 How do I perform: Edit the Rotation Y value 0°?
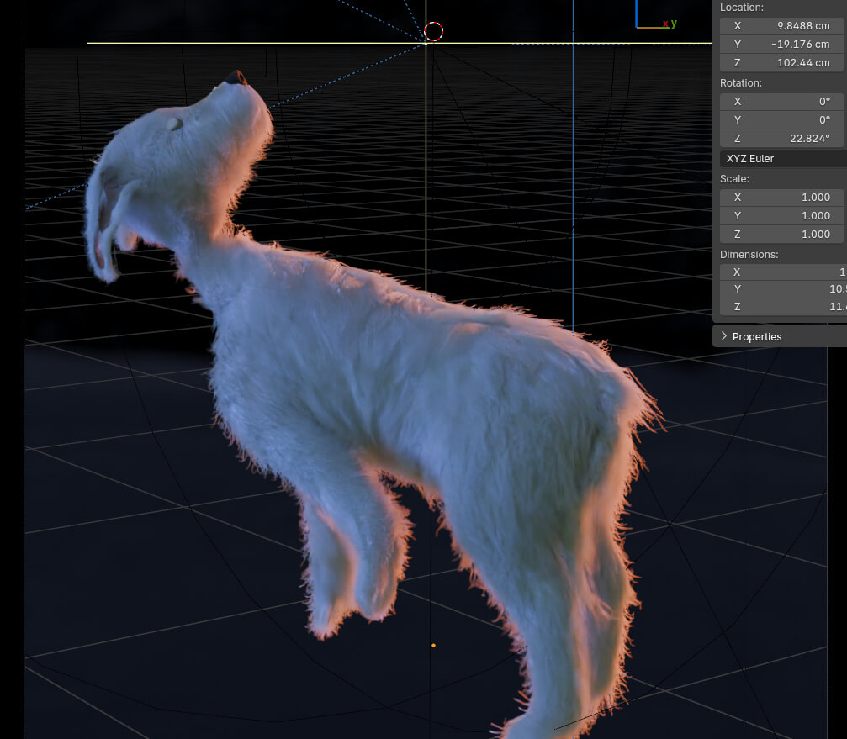(x=782, y=120)
